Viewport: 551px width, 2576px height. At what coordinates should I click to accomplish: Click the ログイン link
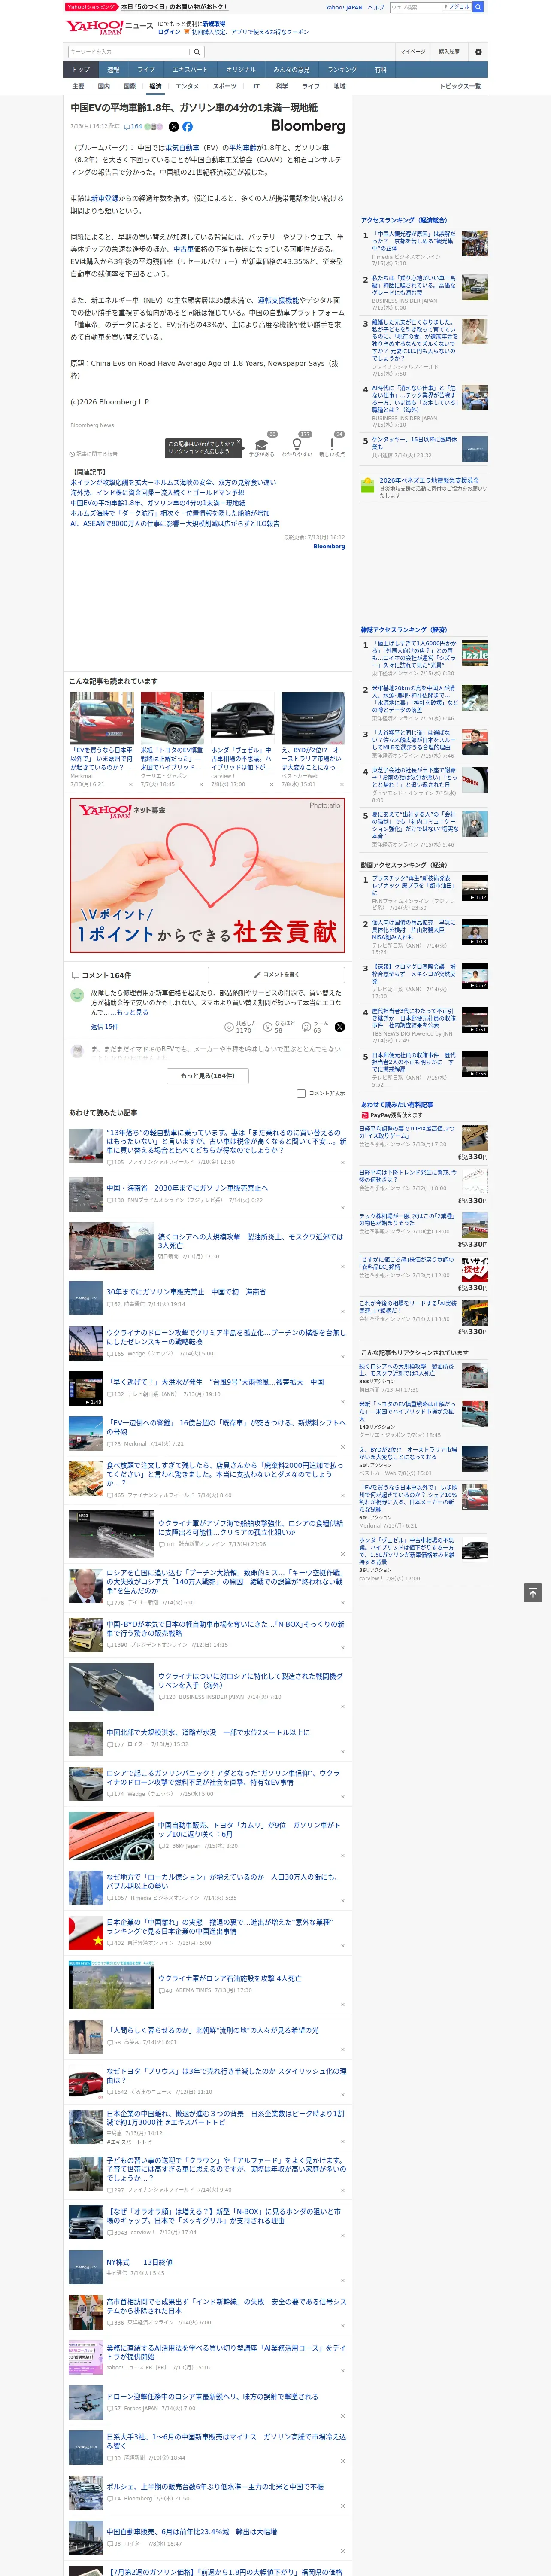click(x=169, y=32)
